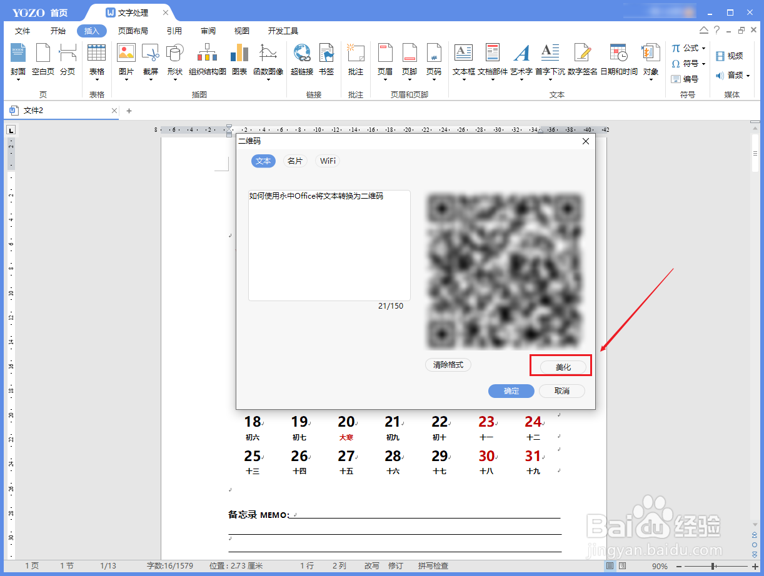Add a digital signature (数字签名)
764x576 pixels.
tap(583, 61)
